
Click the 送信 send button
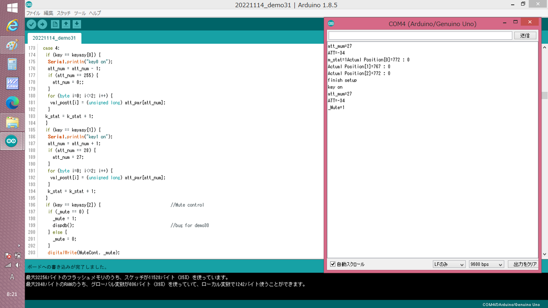point(525,35)
